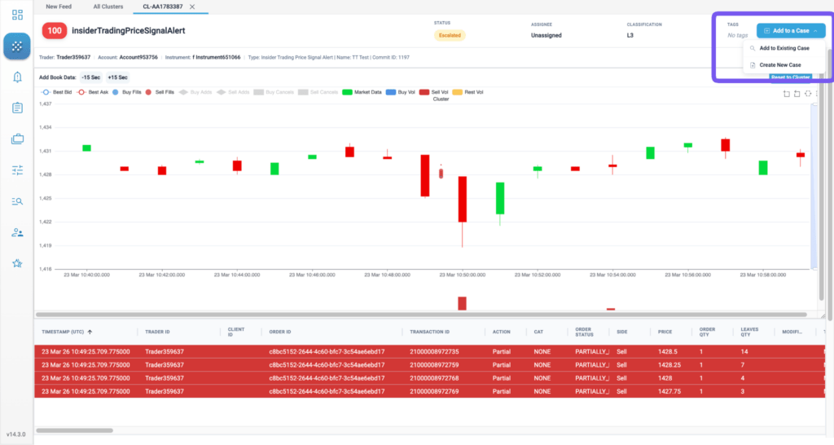Toggle Best Bid series in chart legend
The height and width of the screenshot is (445, 834).
pos(56,92)
